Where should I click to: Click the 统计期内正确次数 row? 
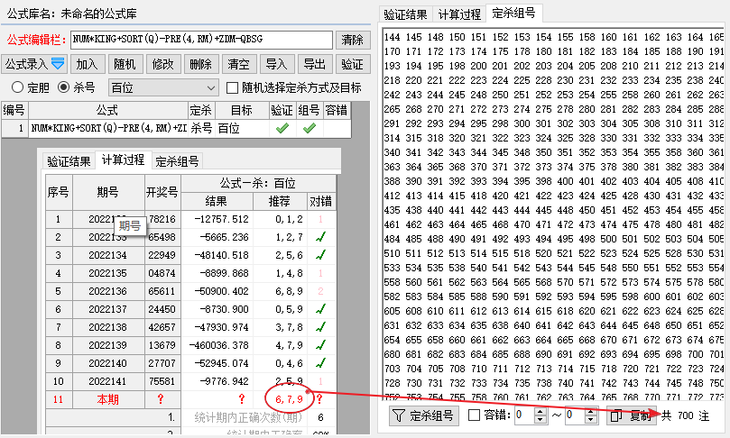point(190,417)
